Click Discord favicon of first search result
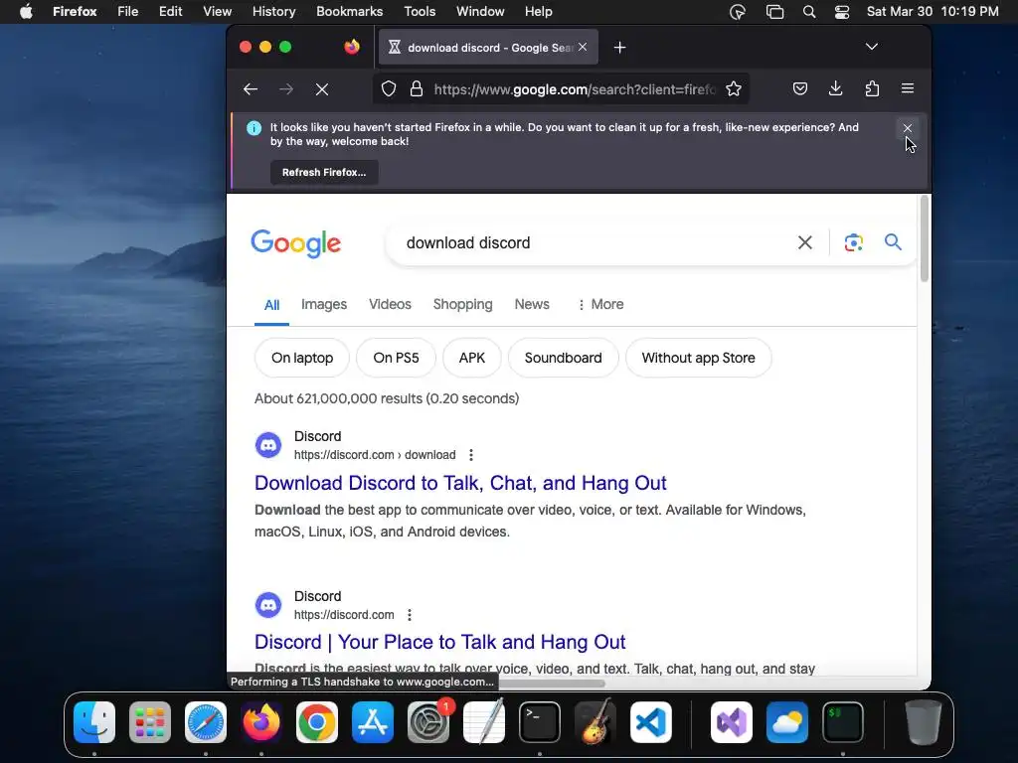1018x763 pixels. (x=268, y=445)
